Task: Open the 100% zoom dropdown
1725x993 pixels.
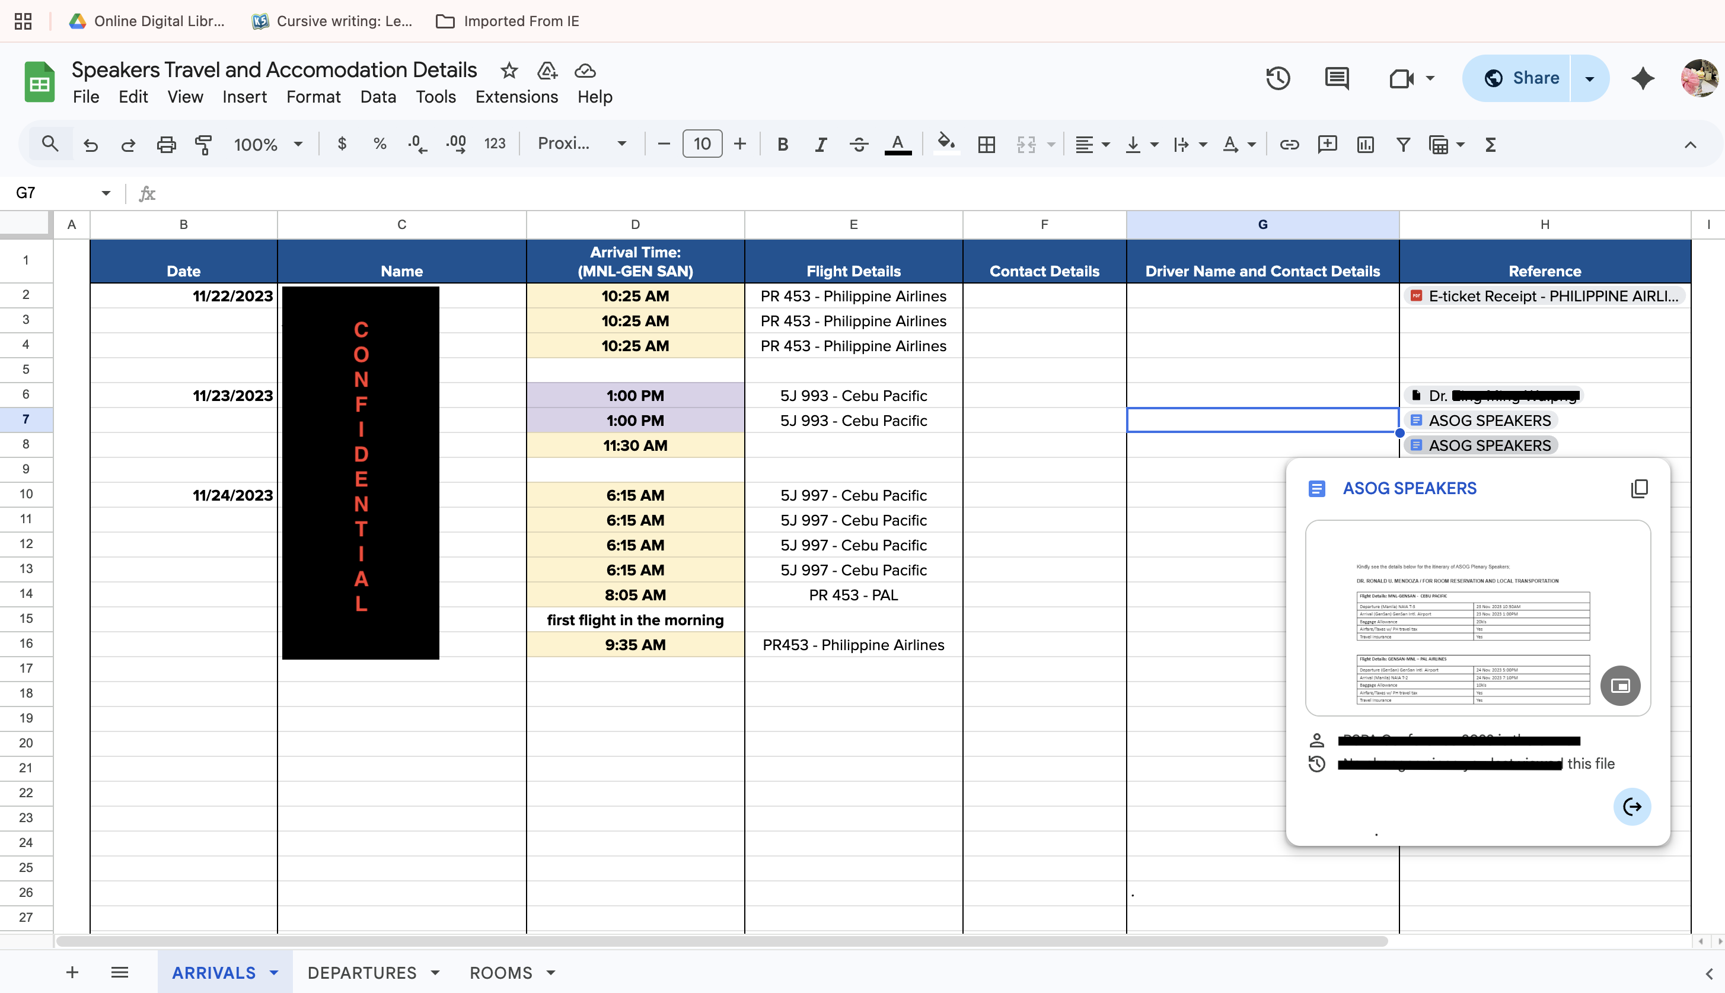Action: (x=268, y=144)
